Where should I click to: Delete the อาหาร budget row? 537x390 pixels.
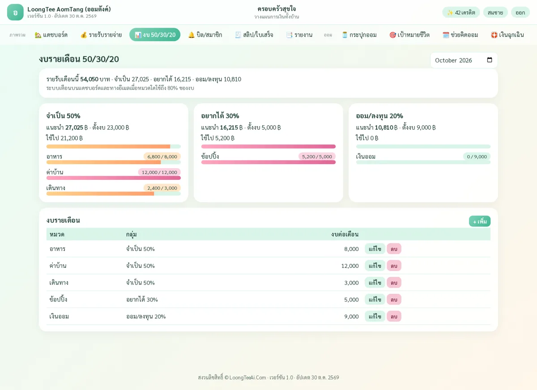394,249
